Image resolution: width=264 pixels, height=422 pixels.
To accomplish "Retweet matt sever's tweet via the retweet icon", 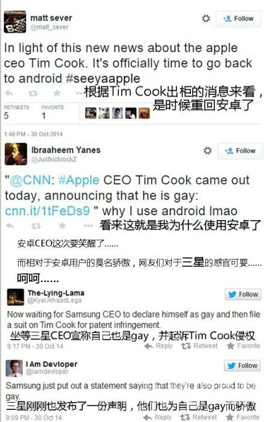I will point(33,93).
